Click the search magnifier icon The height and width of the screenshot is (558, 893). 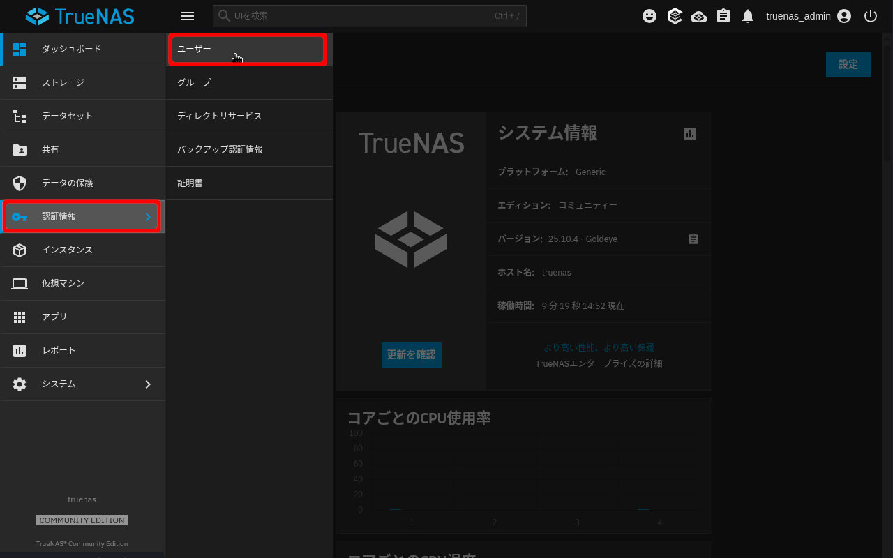pos(224,15)
